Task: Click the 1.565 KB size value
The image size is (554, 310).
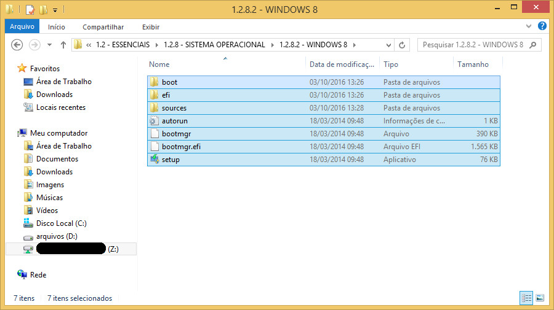Action: tap(484, 147)
